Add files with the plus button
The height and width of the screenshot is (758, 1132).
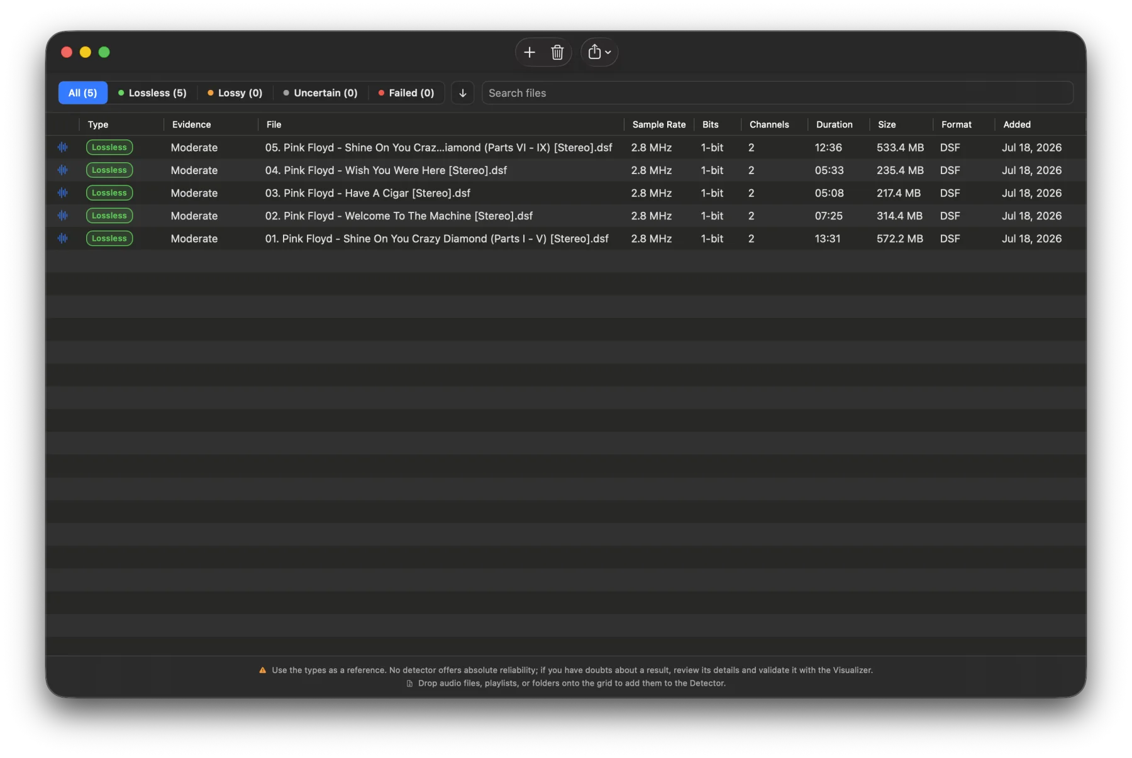530,52
